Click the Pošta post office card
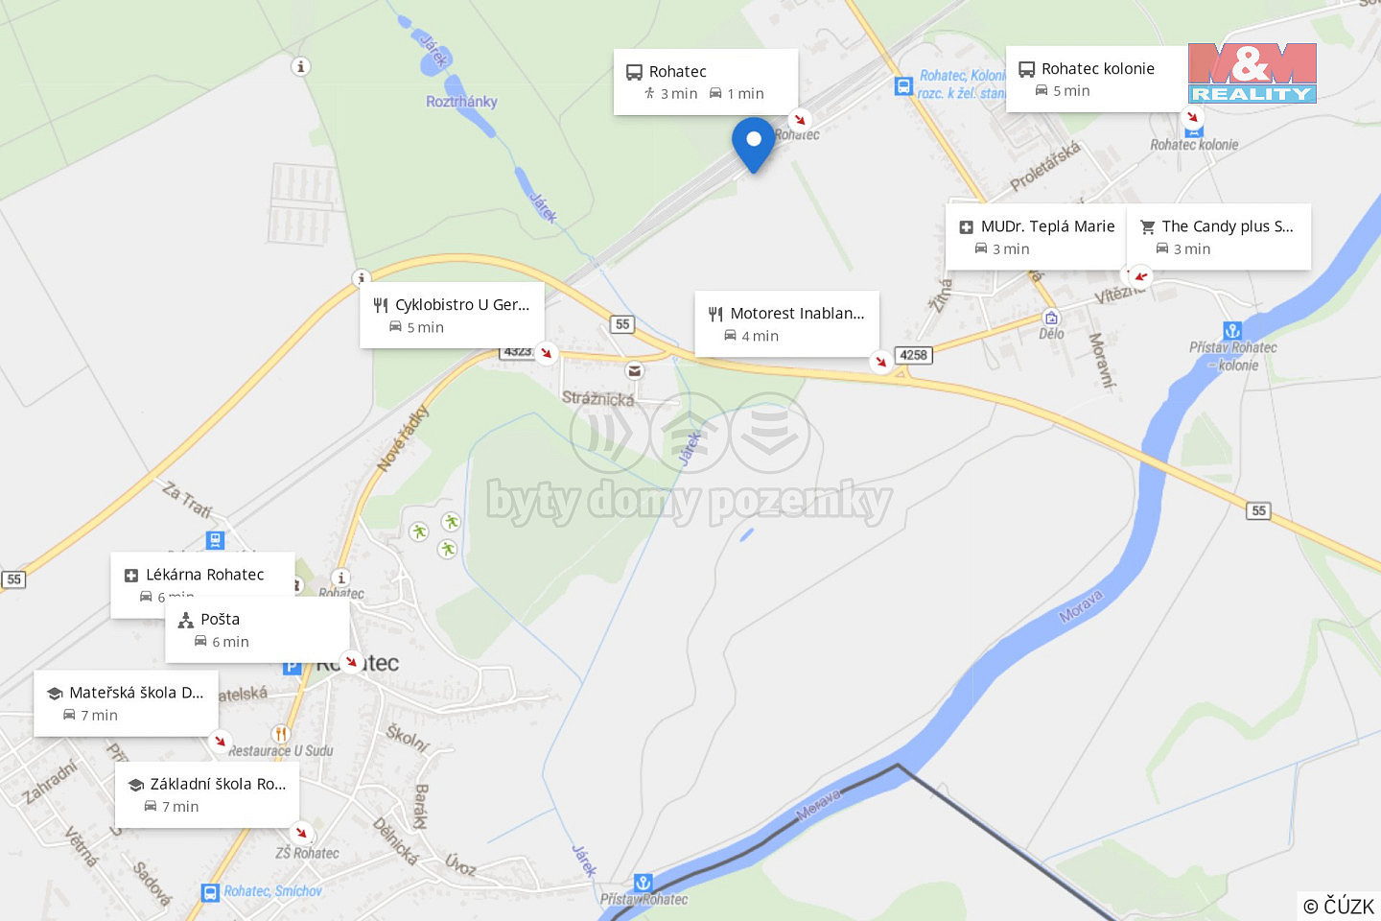The width and height of the screenshot is (1381, 921). point(257,629)
